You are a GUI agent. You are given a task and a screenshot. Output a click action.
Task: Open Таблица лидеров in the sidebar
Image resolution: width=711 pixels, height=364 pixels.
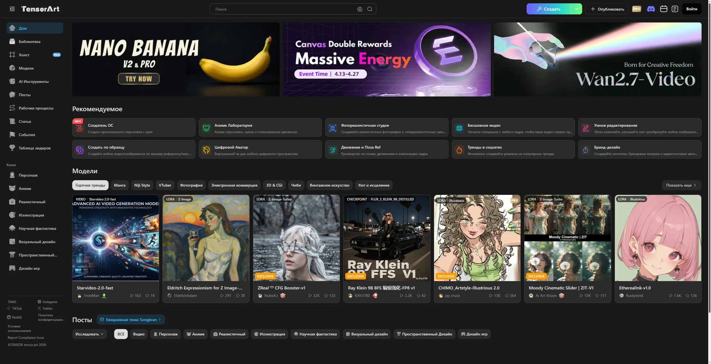[35, 148]
